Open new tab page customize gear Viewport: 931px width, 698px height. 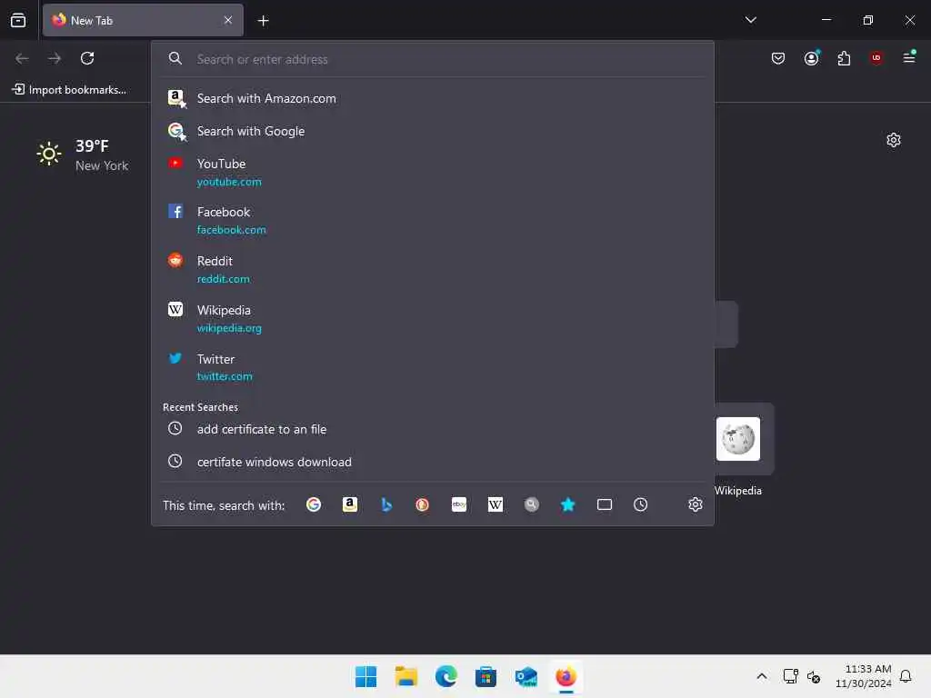[x=894, y=140]
